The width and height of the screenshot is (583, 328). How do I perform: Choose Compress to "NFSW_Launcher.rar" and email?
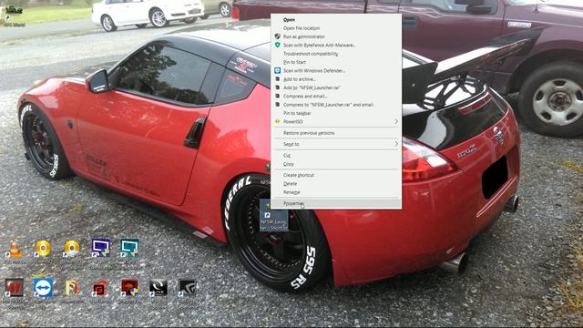pos(336,105)
